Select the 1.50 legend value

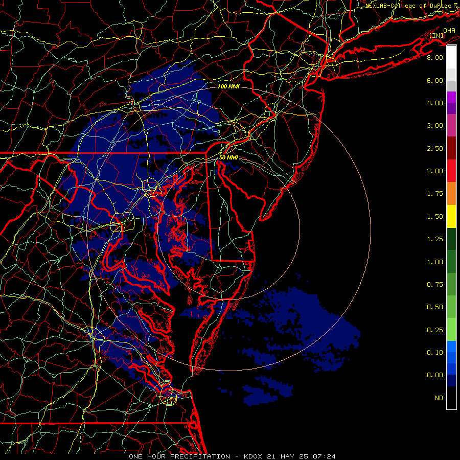435,217
